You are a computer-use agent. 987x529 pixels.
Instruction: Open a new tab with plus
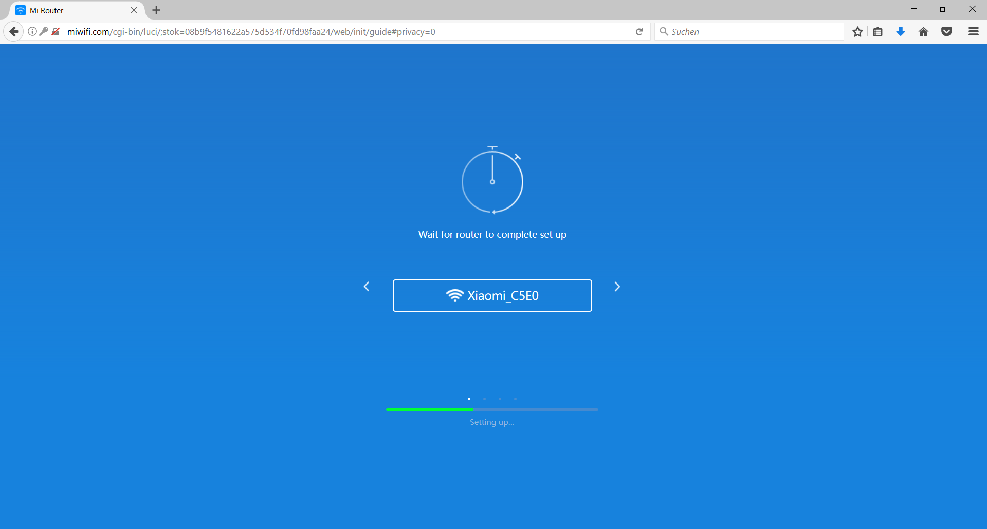pos(157,10)
